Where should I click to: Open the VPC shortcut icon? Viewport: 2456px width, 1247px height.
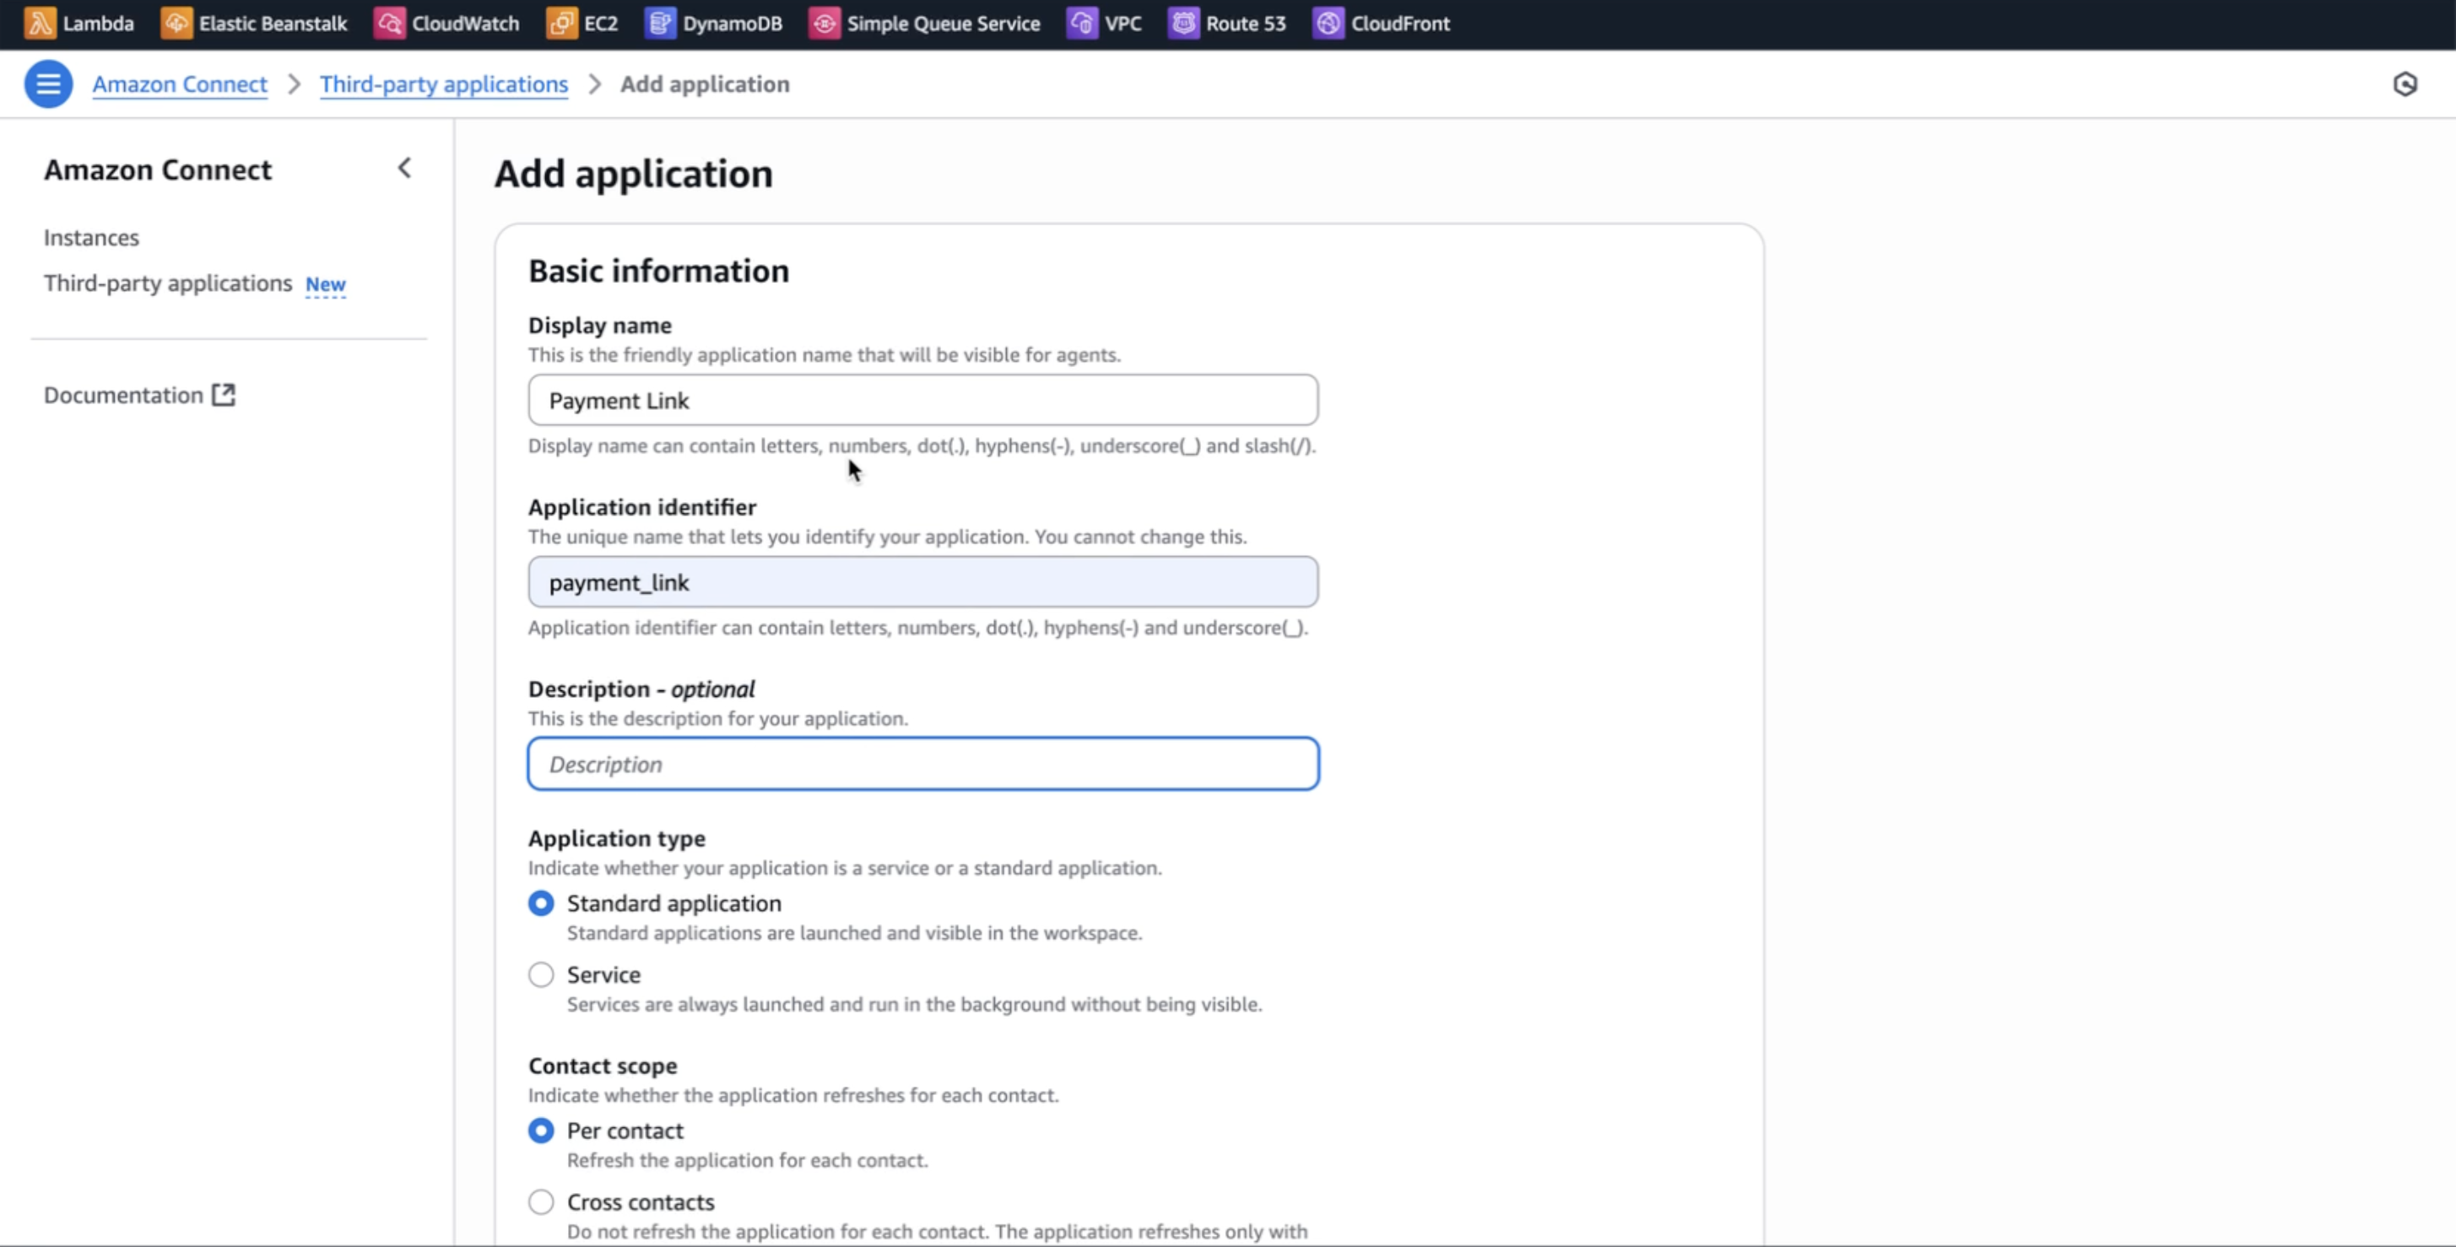[x=1082, y=23]
